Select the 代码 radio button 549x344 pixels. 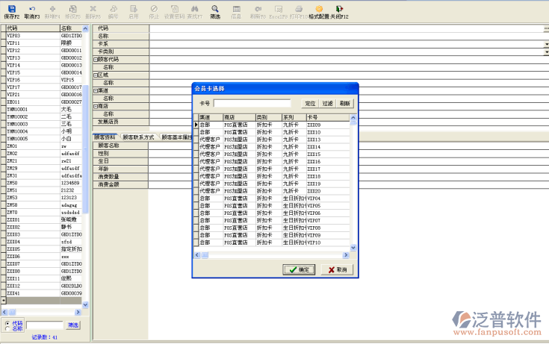pos(7,322)
